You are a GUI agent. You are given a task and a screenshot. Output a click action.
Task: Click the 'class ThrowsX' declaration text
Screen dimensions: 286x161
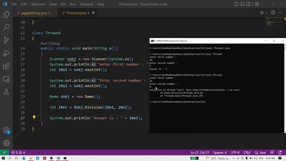click(46, 33)
